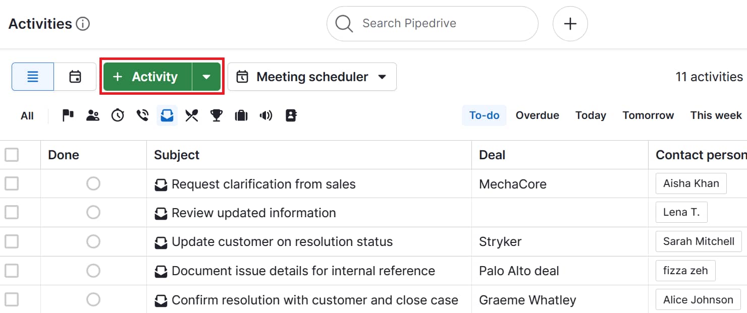The width and height of the screenshot is (747, 313).
Task: Select the briefcase activity type filter
Action: (x=241, y=115)
